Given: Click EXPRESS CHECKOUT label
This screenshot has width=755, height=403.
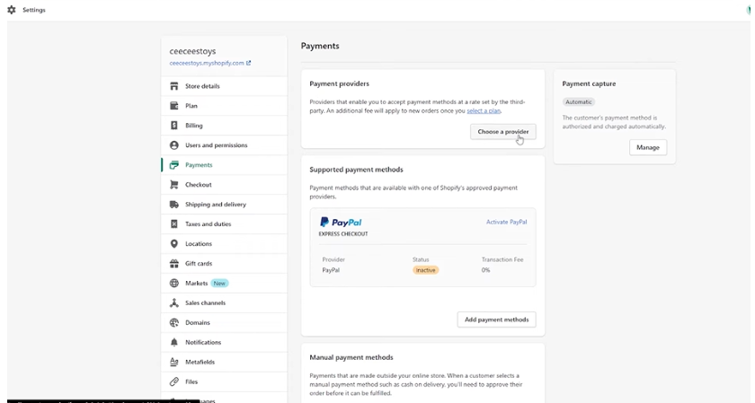Looking at the screenshot, I should pyautogui.click(x=343, y=234).
